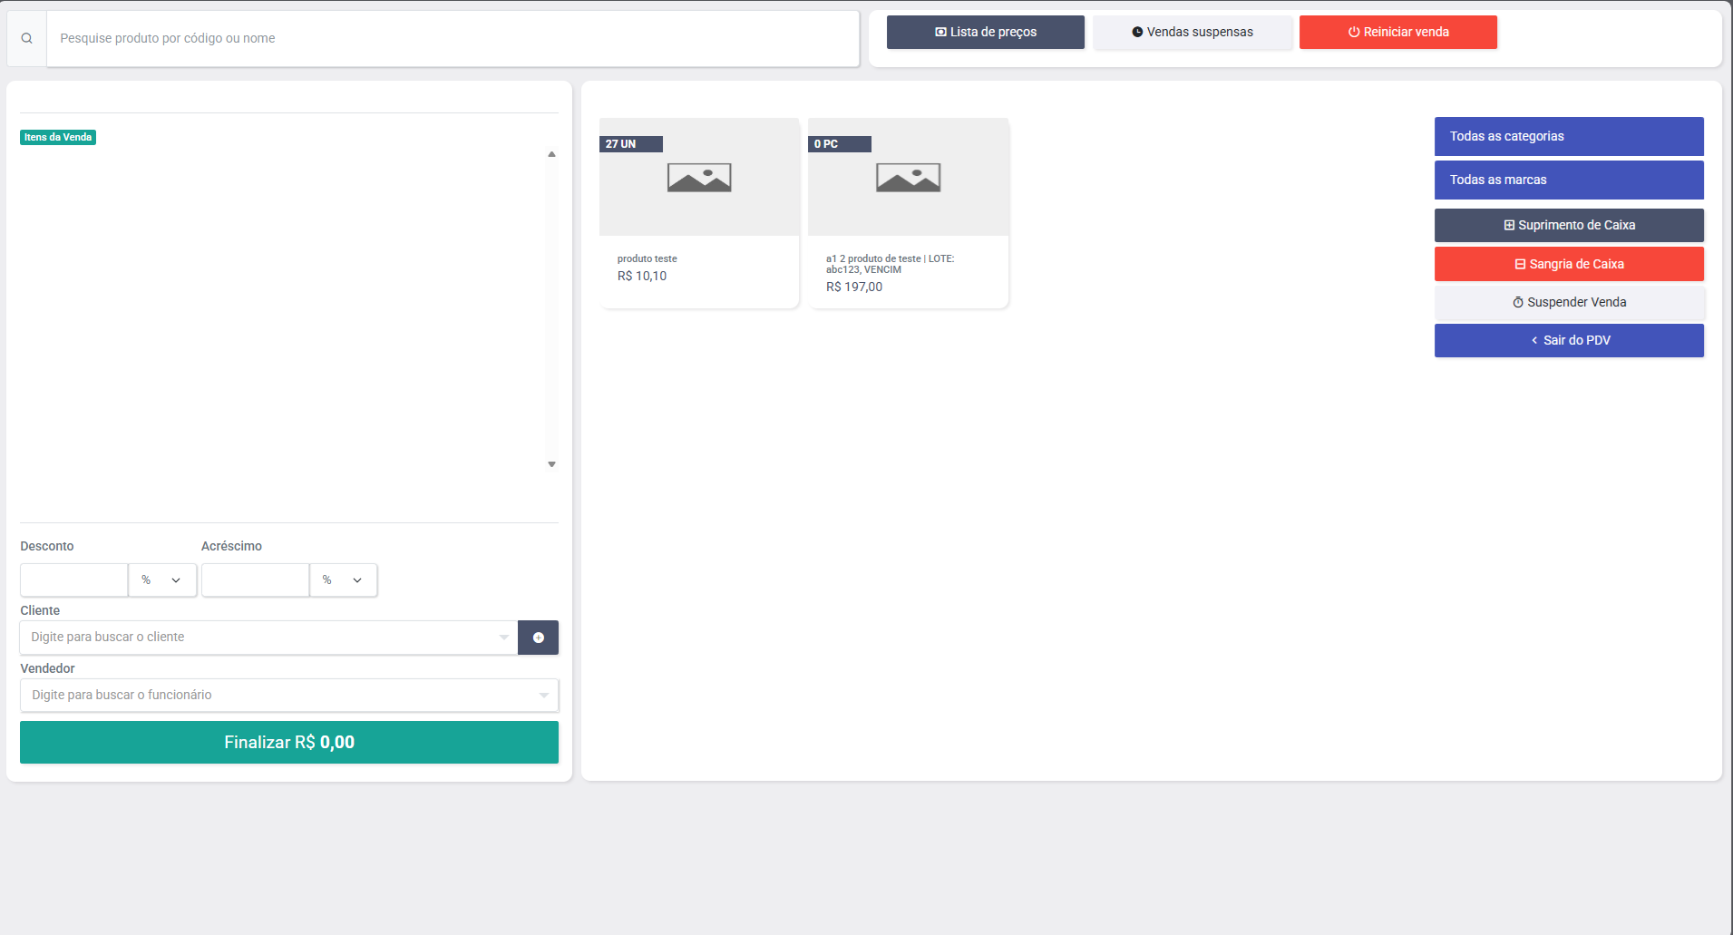1733x935 pixels.
Task: Click the search magnifying glass icon
Action: click(x=26, y=37)
